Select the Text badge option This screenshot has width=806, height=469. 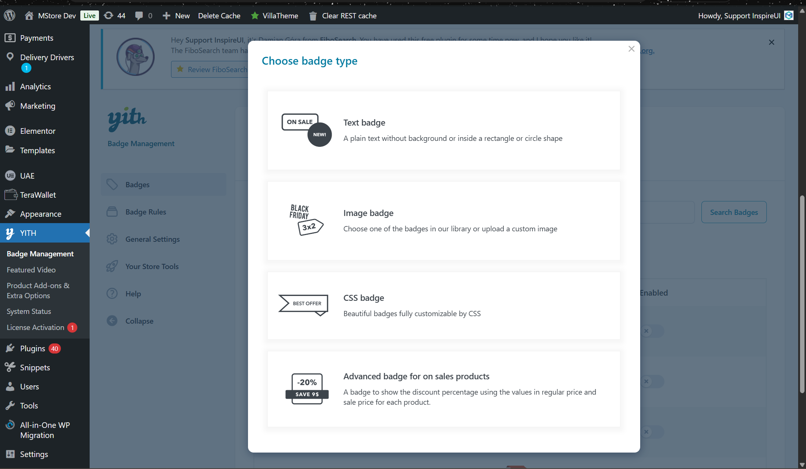[x=443, y=130]
